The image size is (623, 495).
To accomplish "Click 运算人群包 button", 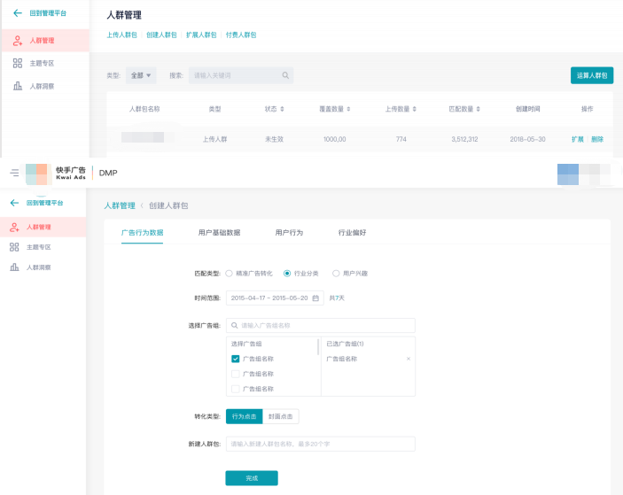I will 592,75.
